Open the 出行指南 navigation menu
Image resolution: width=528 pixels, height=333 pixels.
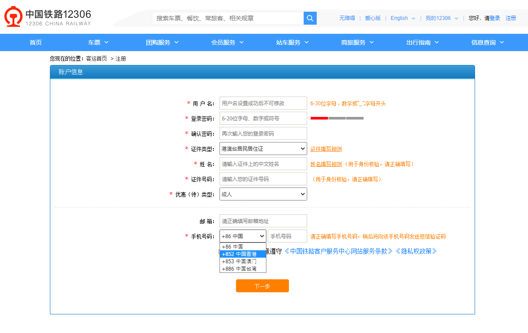point(422,42)
